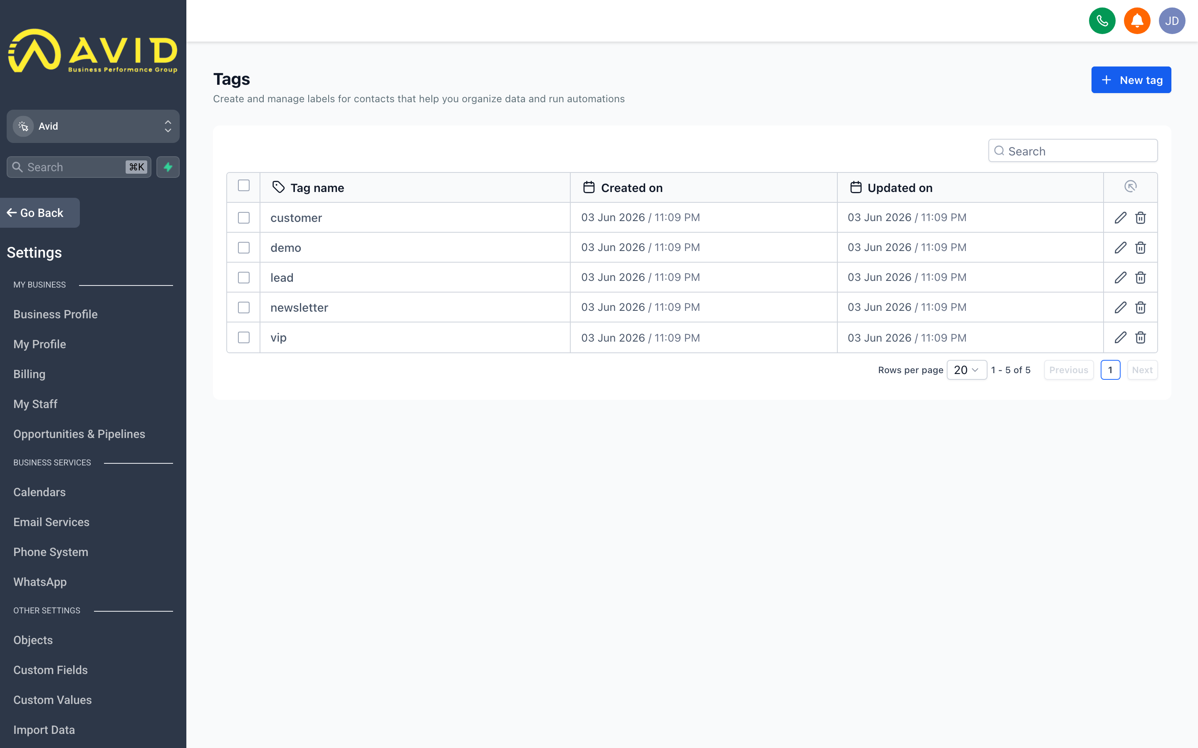The image size is (1198, 748).
Task: Select page 1 in pagination
Action: pyautogui.click(x=1110, y=370)
